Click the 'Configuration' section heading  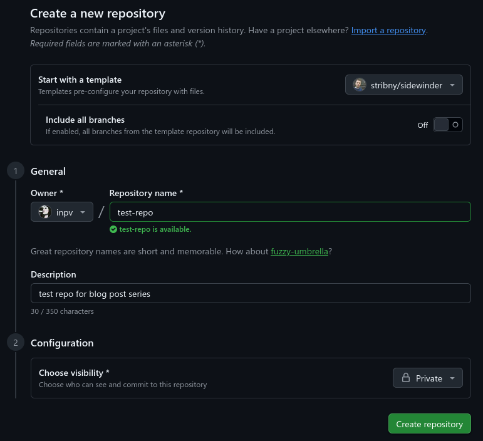[x=62, y=343]
